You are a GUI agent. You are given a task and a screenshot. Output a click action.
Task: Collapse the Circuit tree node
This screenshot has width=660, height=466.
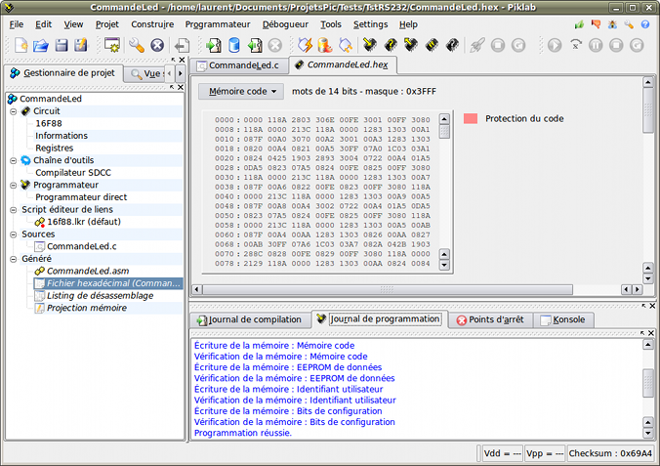tap(14, 111)
